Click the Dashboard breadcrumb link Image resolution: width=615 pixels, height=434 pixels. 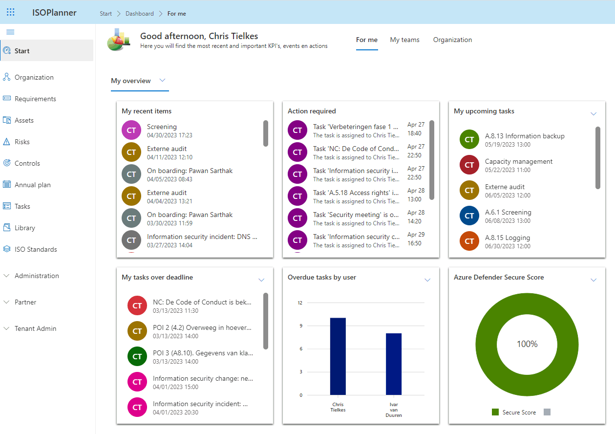click(x=139, y=13)
